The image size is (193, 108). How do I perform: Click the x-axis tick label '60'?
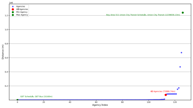[96, 102]
